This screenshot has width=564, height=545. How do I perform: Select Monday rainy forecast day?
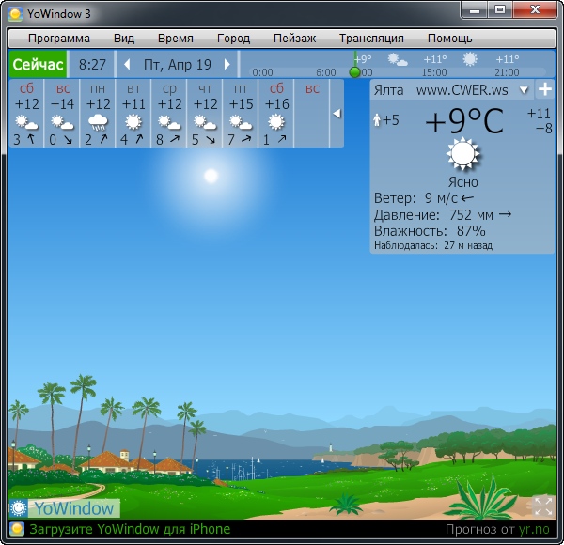[98, 114]
